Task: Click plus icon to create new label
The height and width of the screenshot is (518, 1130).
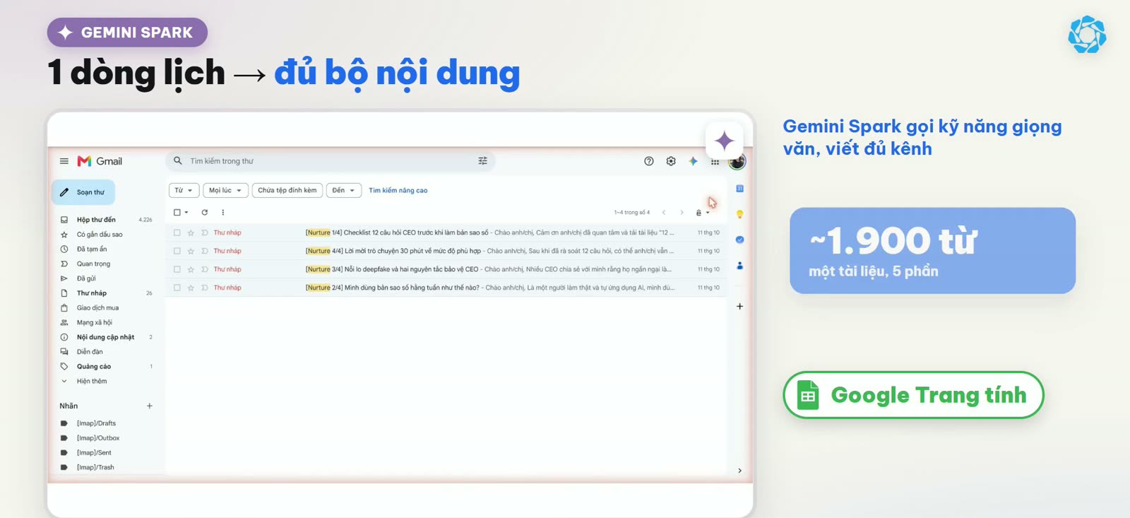Action: point(150,406)
